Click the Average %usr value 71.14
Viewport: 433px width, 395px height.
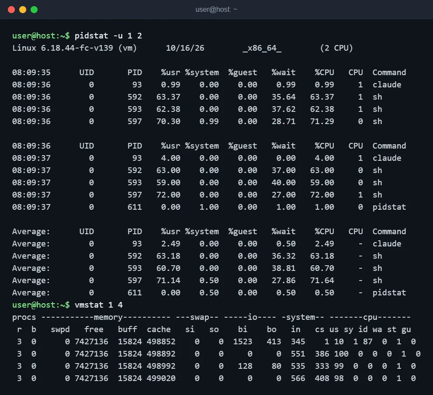pos(168,281)
